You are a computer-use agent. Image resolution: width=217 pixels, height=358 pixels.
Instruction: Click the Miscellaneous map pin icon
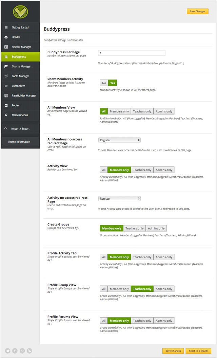click(6, 115)
